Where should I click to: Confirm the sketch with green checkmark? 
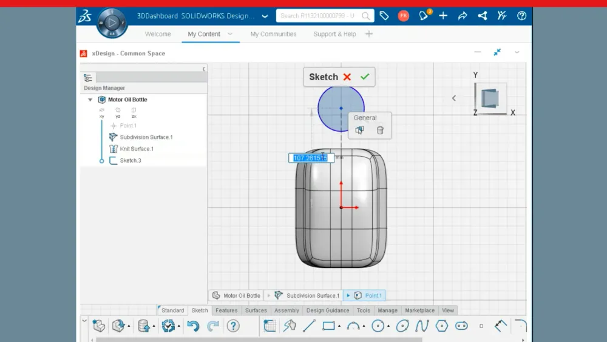click(x=365, y=77)
